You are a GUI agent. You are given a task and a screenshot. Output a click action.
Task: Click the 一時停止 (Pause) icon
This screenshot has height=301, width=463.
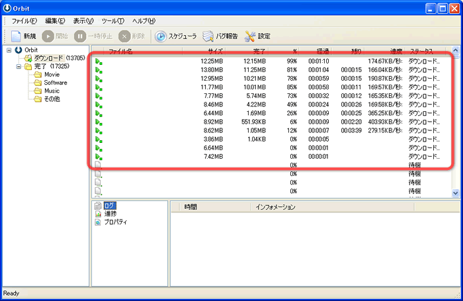tap(80, 36)
